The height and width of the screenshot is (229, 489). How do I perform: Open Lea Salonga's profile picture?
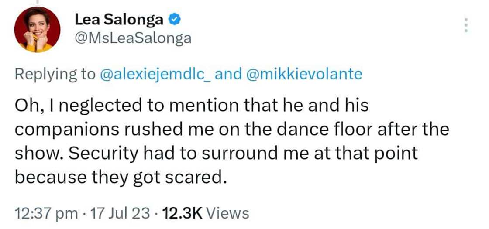click(x=37, y=30)
